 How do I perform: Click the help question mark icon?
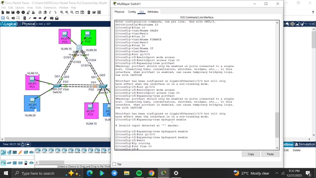pos(313,13)
